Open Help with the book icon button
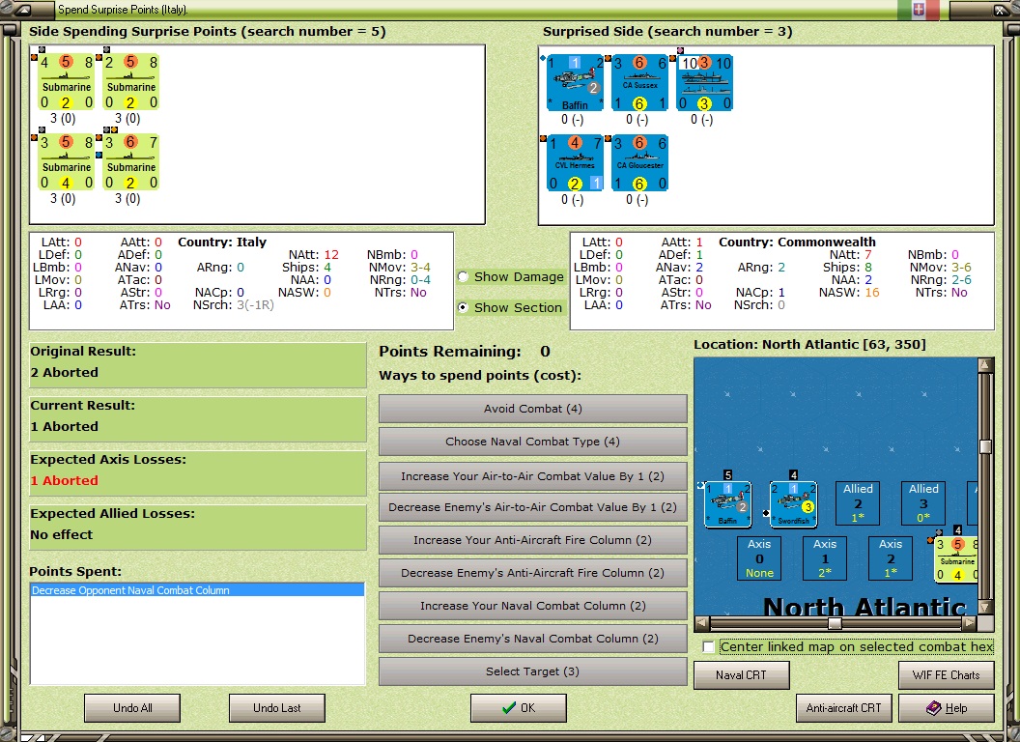Image resolution: width=1020 pixels, height=742 pixels. click(x=947, y=707)
